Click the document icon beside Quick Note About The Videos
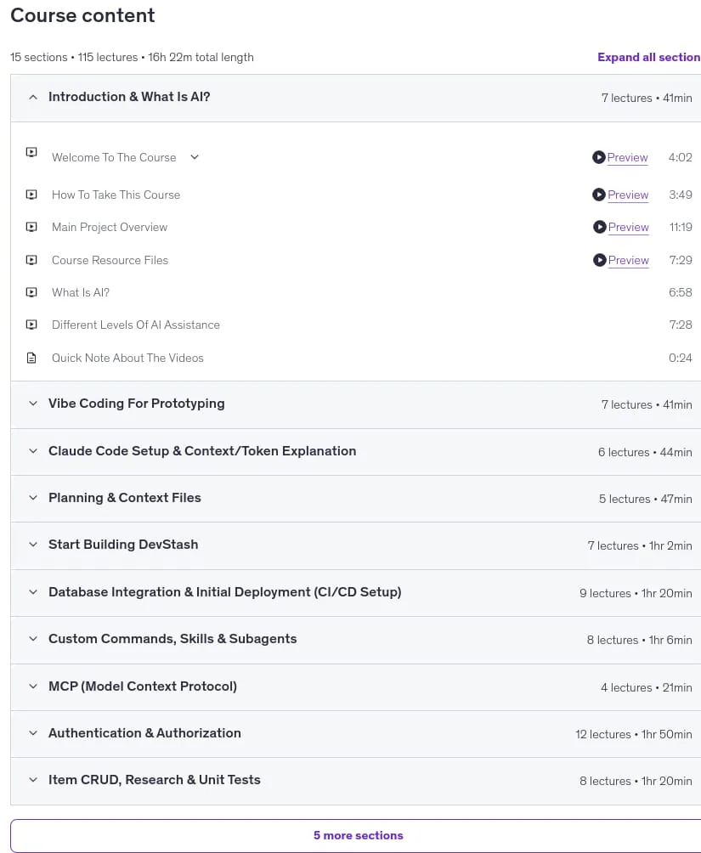Screen dimensions: 701x853 [x=31, y=358]
